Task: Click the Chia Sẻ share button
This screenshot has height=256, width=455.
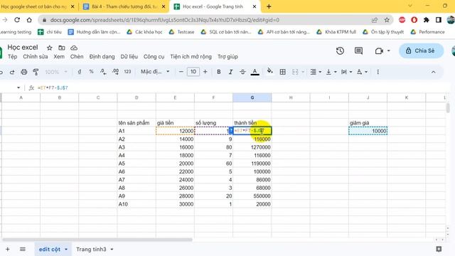Action: coord(422,50)
